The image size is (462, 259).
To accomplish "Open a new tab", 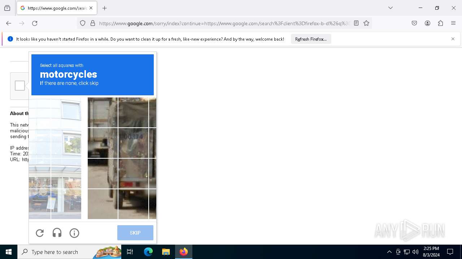I will 105,8.
